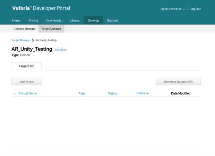Sort the list by Target Name
The height and width of the screenshot is (156, 215).
click(28, 93)
